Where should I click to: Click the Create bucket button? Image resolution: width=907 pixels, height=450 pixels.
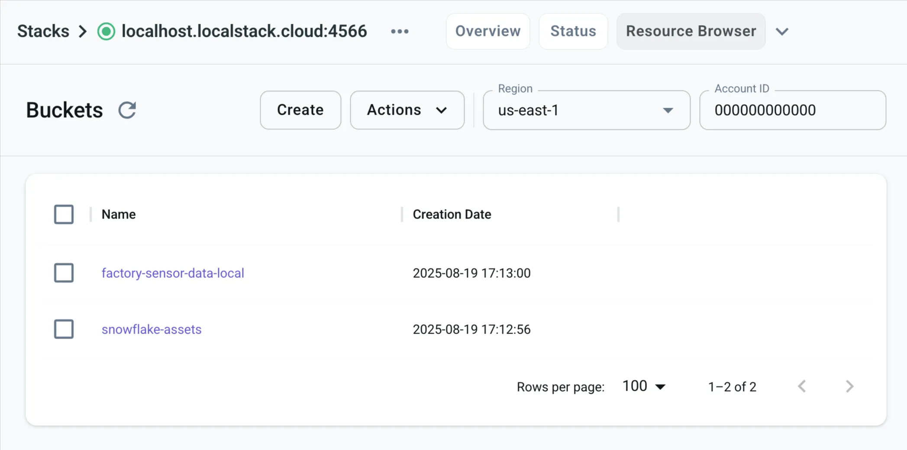point(300,110)
